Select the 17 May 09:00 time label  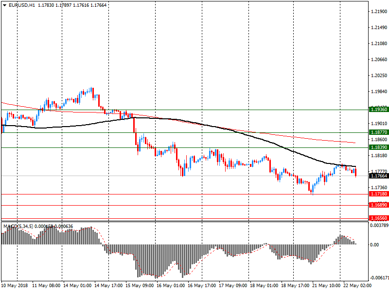233,286
